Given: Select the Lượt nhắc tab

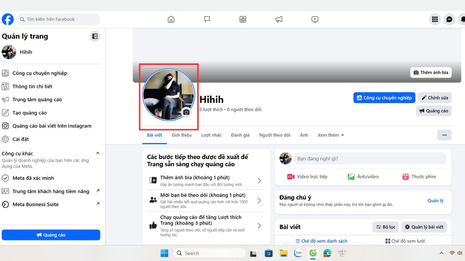Looking at the screenshot, I should point(211,135).
